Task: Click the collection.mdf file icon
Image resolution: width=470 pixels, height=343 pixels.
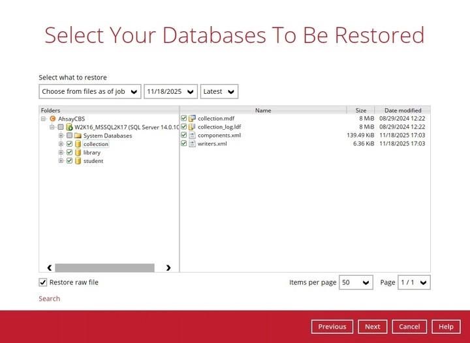Action: coord(192,119)
